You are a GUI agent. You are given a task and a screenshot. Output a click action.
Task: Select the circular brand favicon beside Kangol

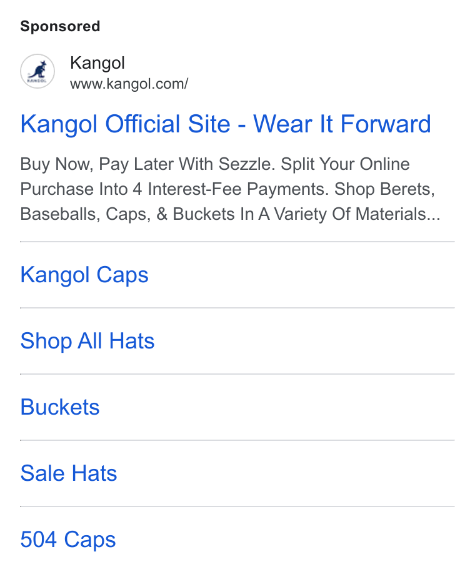point(37,71)
